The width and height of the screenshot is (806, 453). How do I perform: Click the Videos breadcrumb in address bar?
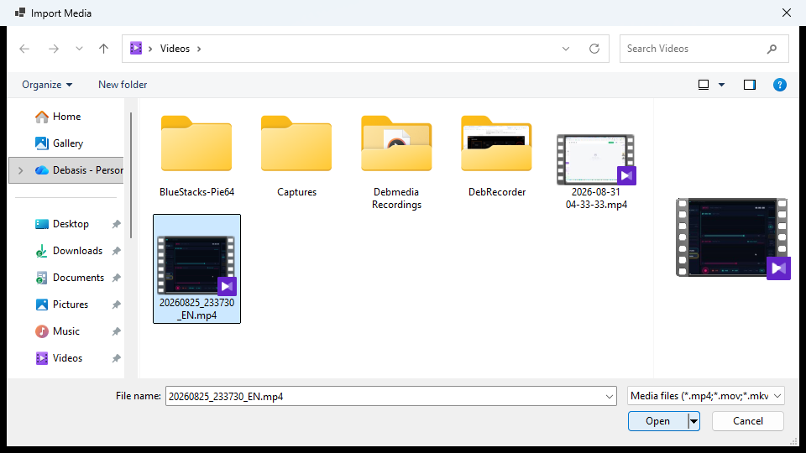pos(175,49)
